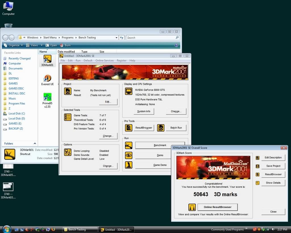Image resolution: width=291 pixels, height=233 pixels.
Task: Click the Save Project floppy icon
Action: point(257,166)
